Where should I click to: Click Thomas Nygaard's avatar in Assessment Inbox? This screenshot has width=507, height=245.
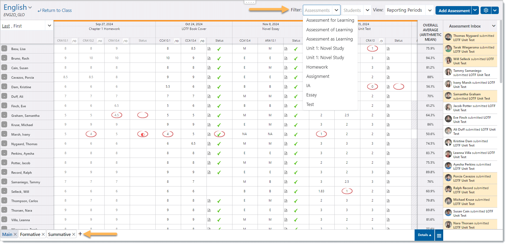click(x=448, y=37)
